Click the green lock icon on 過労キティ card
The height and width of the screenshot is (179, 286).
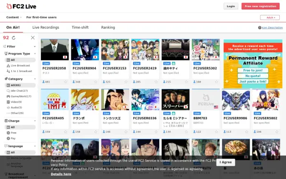point(174,63)
